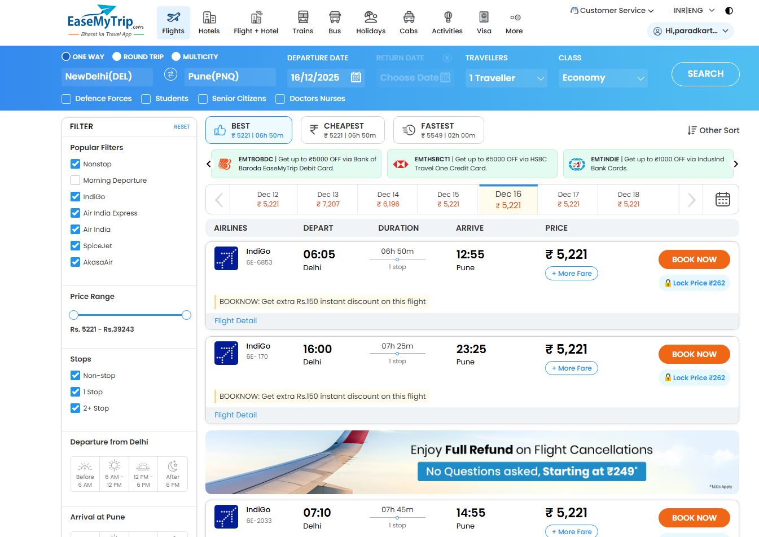Open the departure date calendar icon
759x537 pixels.
point(356,77)
